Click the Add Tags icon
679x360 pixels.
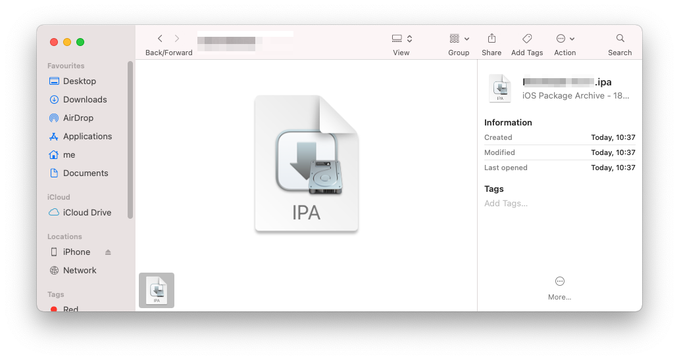click(526, 39)
